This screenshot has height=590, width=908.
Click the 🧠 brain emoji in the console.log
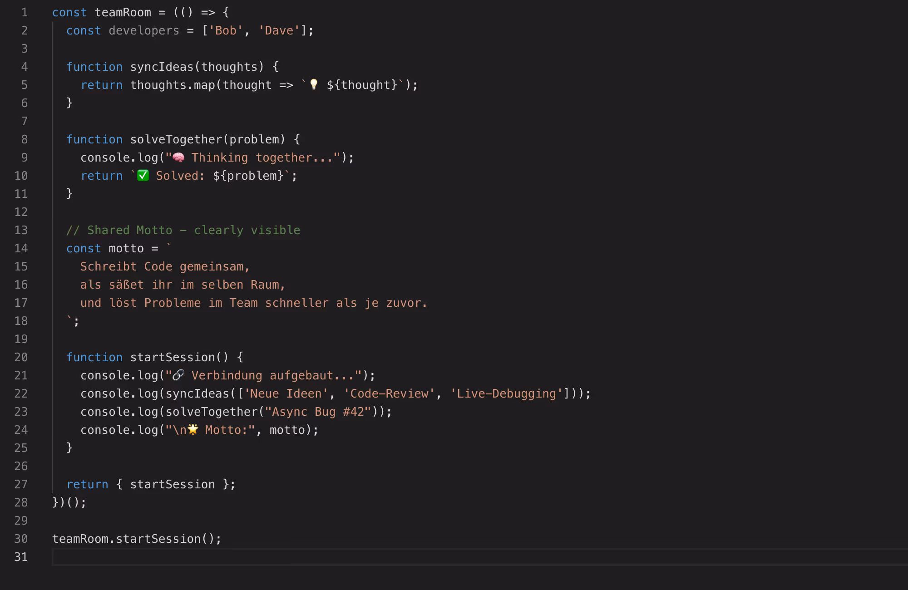point(179,157)
